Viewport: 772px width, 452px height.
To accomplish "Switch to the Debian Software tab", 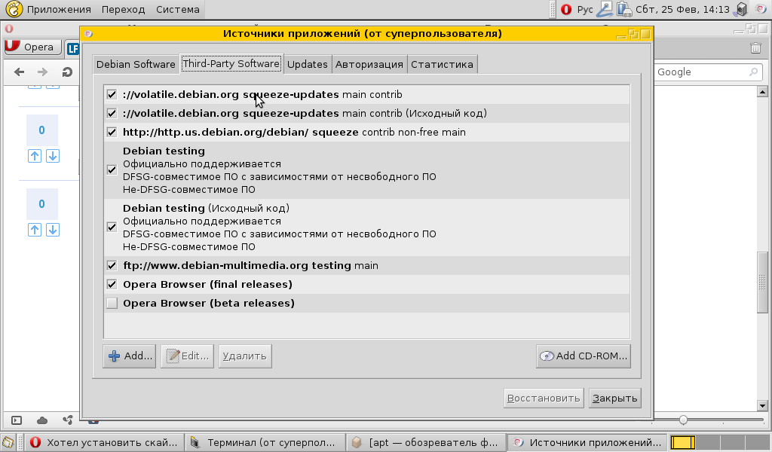I will [136, 65].
